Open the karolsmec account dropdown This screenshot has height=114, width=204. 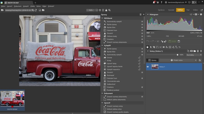tap(176, 2)
